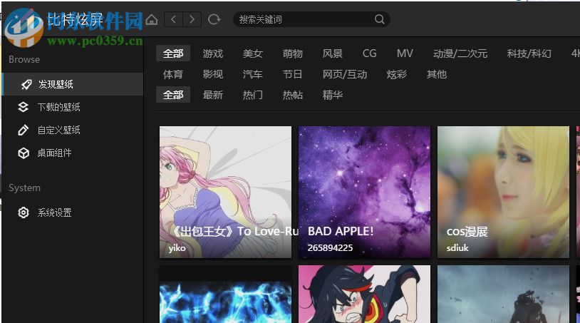Go to the home page icon
Image resolution: width=580 pixels, height=323 pixels.
pyautogui.click(x=151, y=20)
